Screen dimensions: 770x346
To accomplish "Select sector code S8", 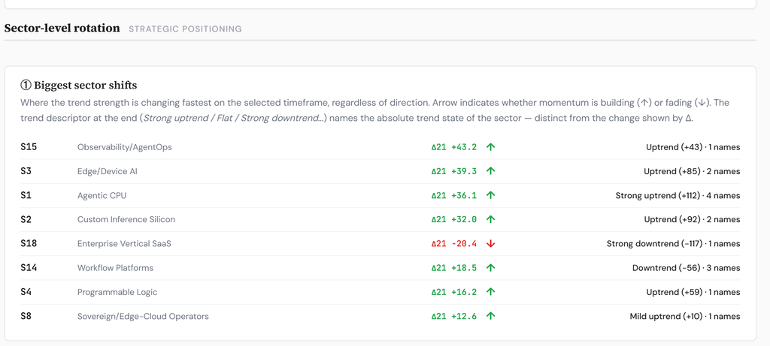I will click(26, 316).
